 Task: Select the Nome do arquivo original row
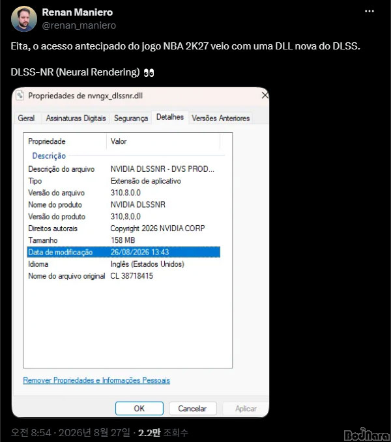click(124, 276)
